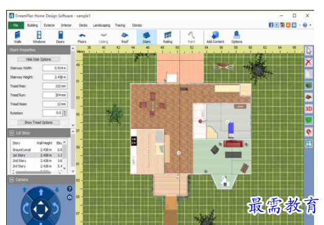Click the green terrain icon

pos(308,120)
